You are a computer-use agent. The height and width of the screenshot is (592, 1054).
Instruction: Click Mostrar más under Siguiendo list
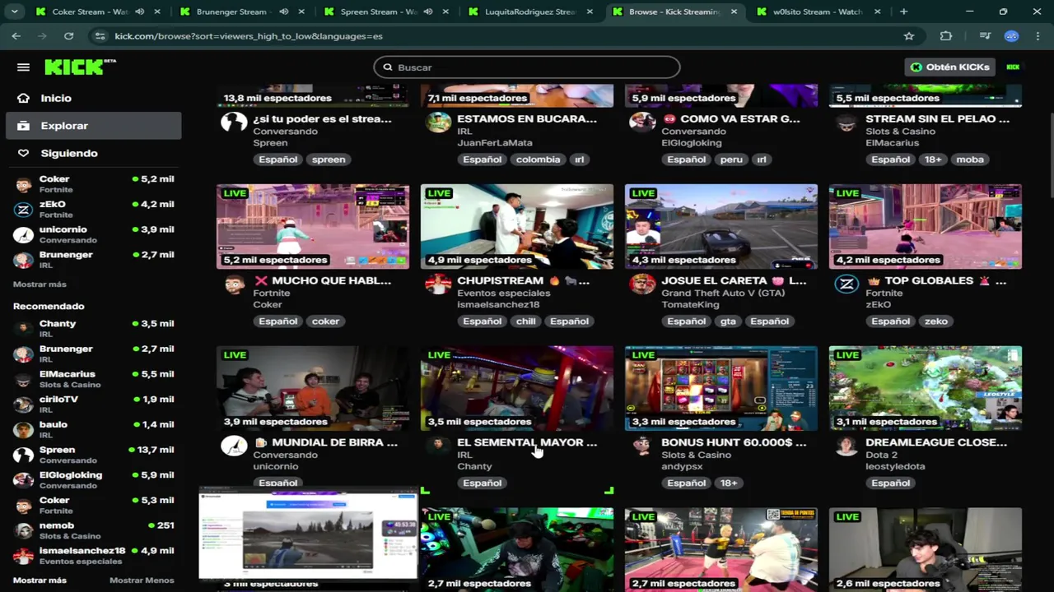pos(40,284)
